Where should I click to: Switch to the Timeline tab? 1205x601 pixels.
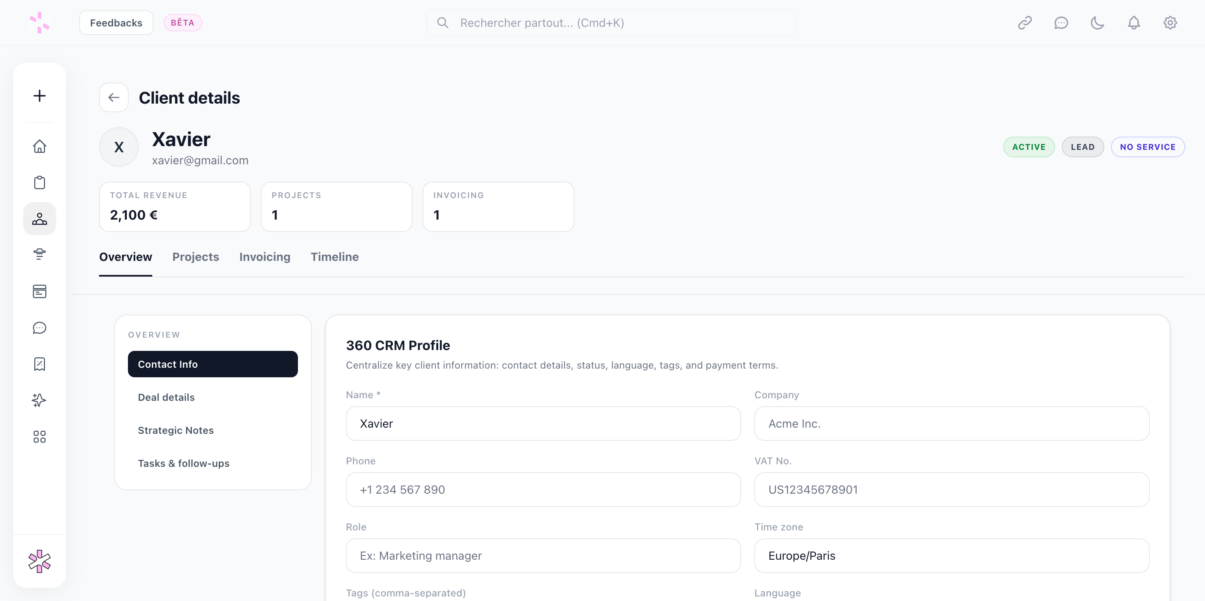[334, 256]
